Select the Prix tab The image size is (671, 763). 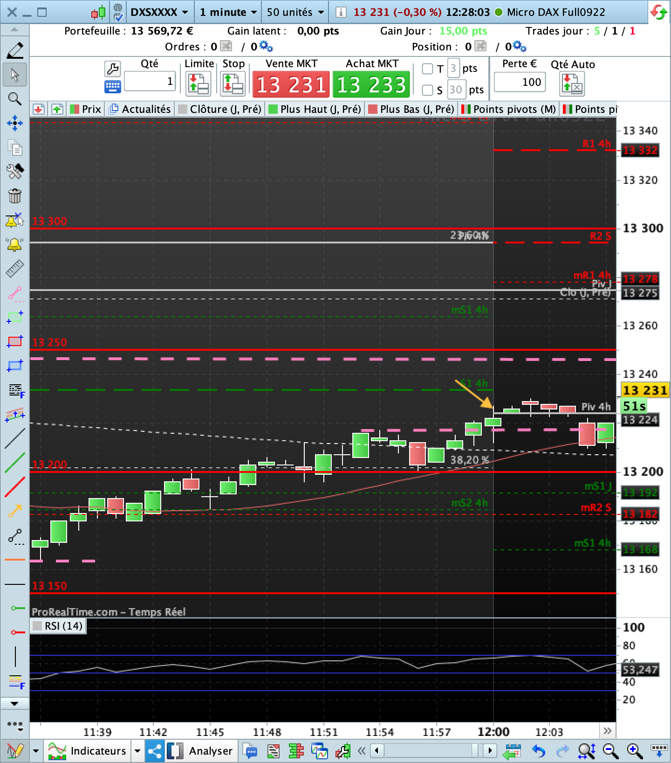pyautogui.click(x=85, y=109)
